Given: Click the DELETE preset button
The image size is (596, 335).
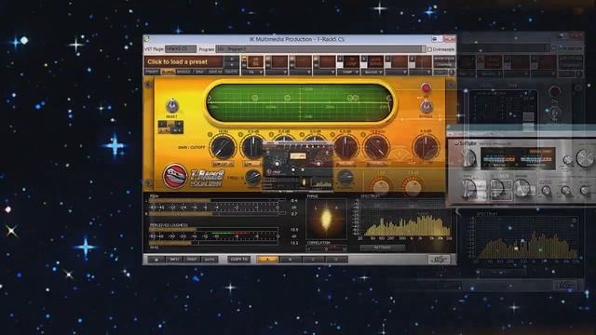Looking at the screenshot, I should click(231, 72).
